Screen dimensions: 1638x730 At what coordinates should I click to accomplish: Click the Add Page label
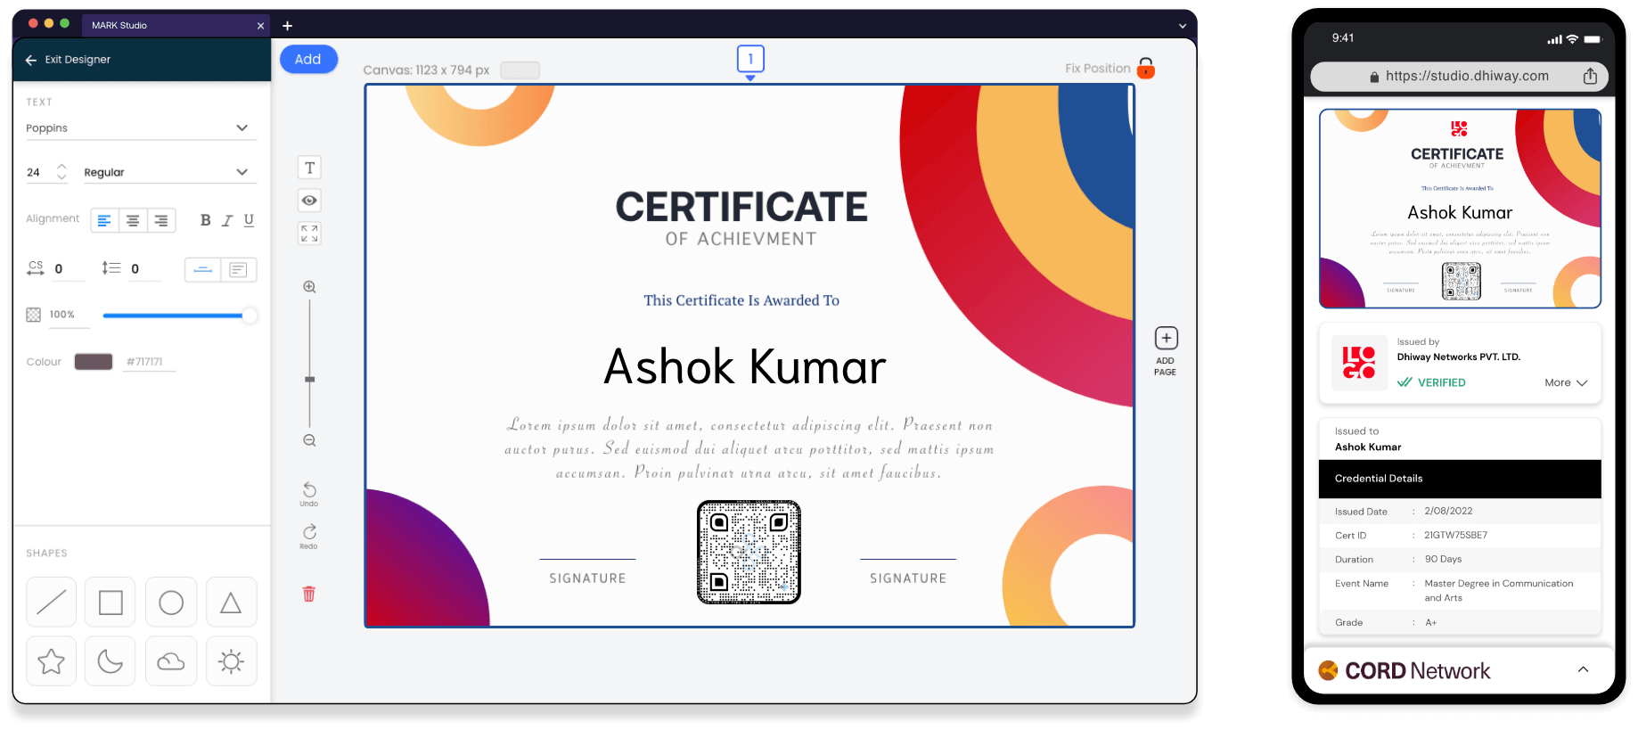pos(1166,366)
